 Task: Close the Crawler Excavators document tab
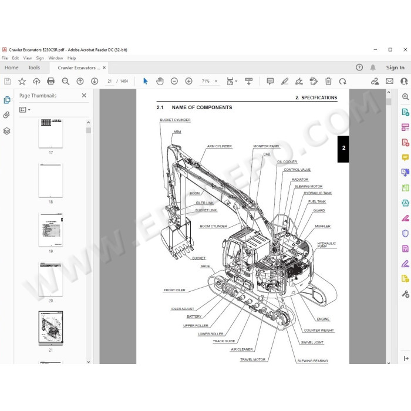coord(105,68)
